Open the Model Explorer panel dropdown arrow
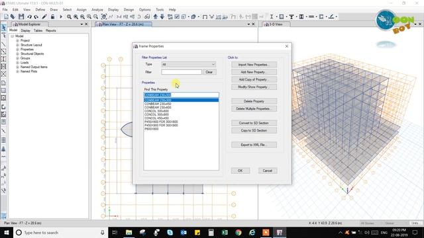 81,24
